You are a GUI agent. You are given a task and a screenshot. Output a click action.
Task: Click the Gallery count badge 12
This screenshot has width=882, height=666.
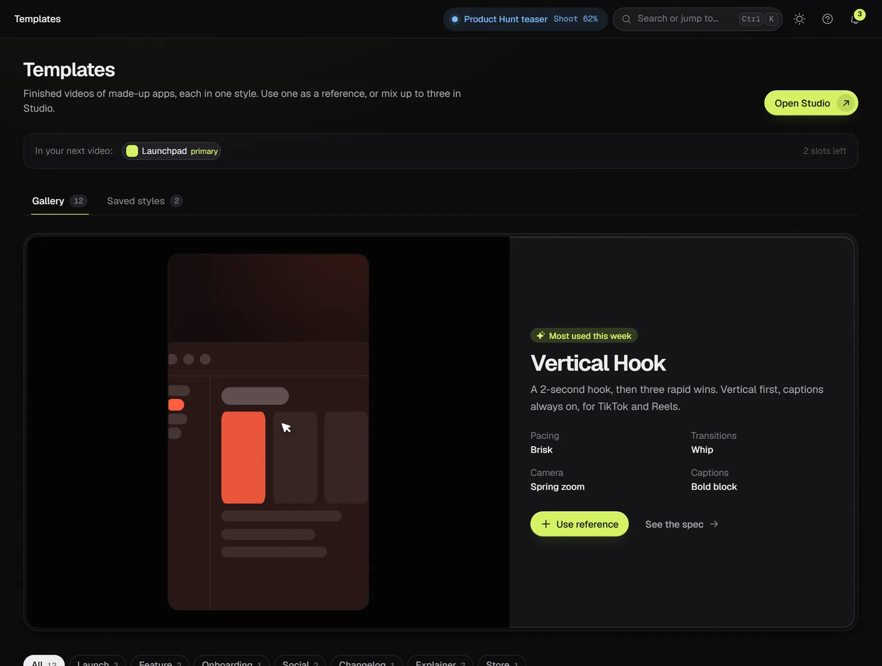click(78, 201)
